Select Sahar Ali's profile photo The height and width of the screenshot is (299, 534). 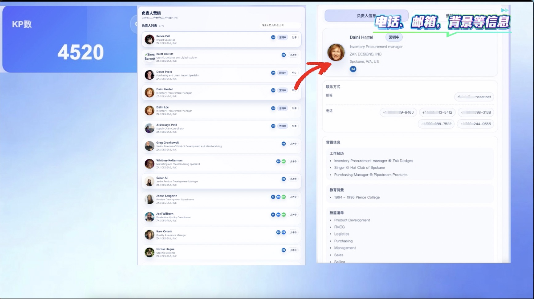click(149, 182)
